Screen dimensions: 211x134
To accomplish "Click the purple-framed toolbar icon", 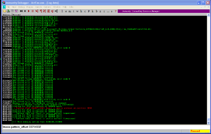I will click(x=16, y=11).
